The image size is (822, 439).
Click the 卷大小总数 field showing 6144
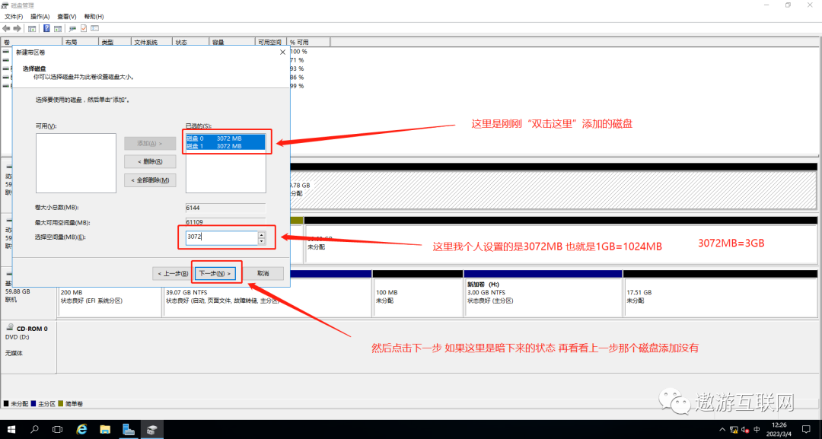(225, 208)
